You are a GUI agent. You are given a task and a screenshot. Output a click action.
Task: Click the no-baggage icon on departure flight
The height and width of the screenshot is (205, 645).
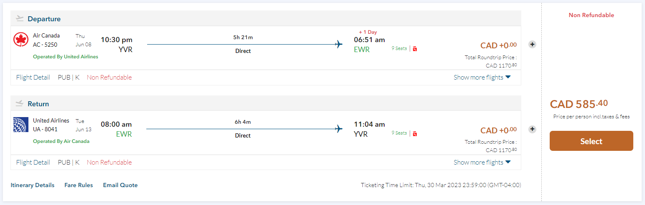[415, 49]
